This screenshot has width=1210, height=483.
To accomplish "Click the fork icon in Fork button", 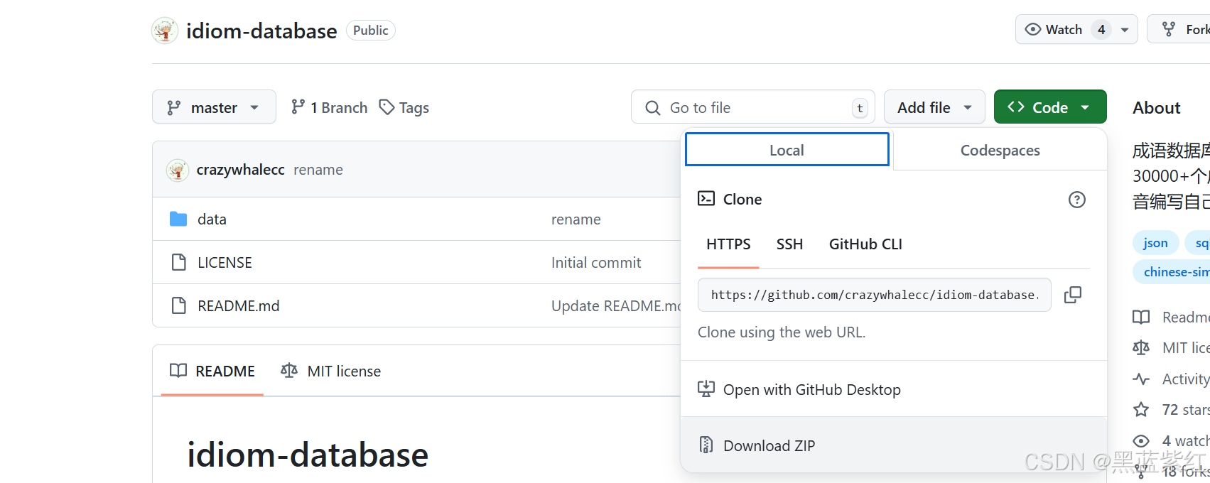I will coord(1169,29).
